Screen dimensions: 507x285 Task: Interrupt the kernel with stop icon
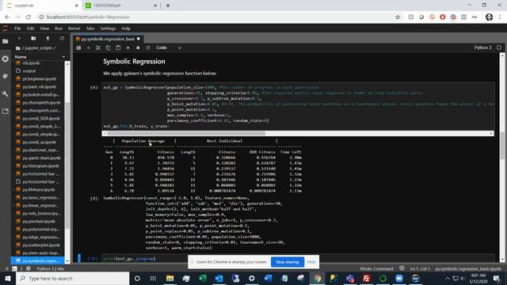(x=138, y=47)
